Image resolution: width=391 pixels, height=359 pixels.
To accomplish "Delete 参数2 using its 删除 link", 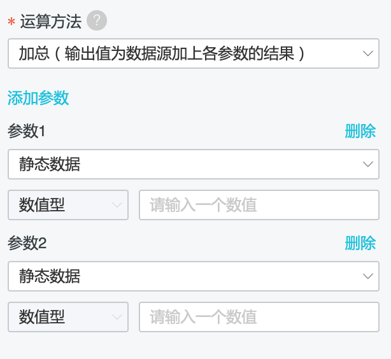I will pos(360,243).
